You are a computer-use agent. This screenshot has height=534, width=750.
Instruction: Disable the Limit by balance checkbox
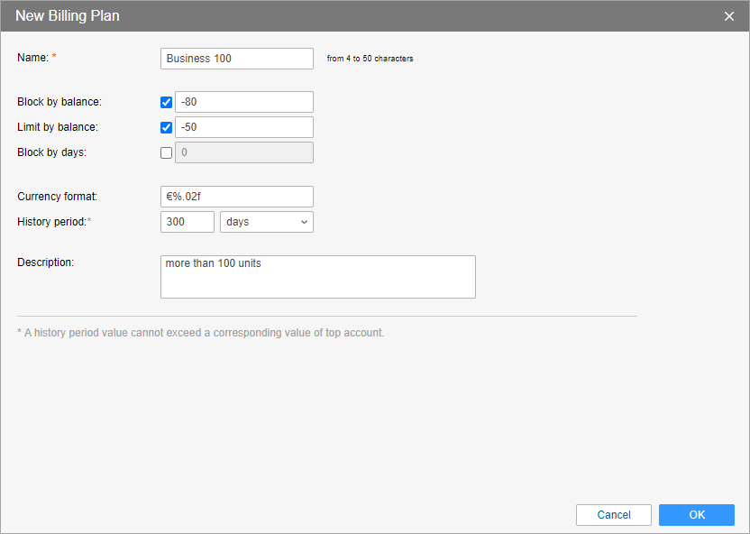166,127
